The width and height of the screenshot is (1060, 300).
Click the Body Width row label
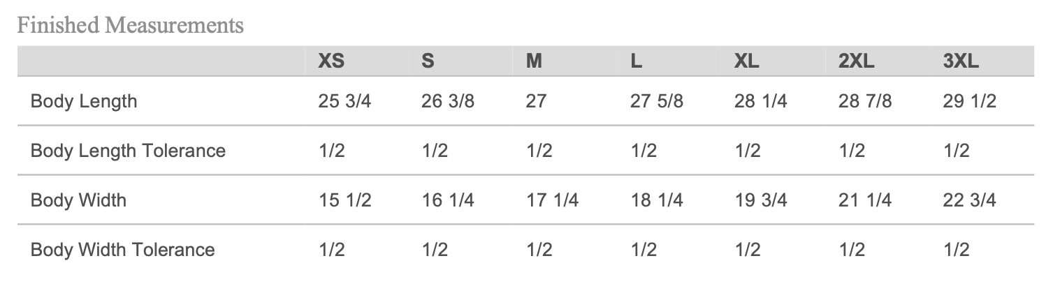coord(79,200)
